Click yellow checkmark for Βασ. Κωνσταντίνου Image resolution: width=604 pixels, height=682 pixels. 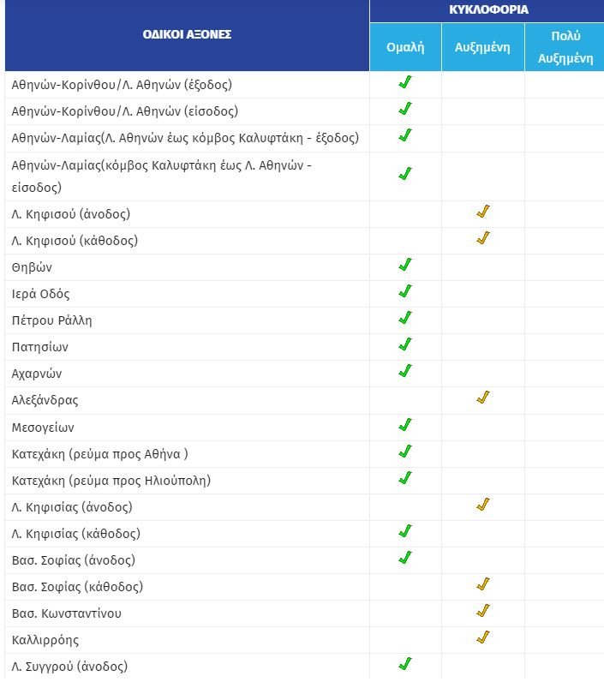[x=482, y=610]
